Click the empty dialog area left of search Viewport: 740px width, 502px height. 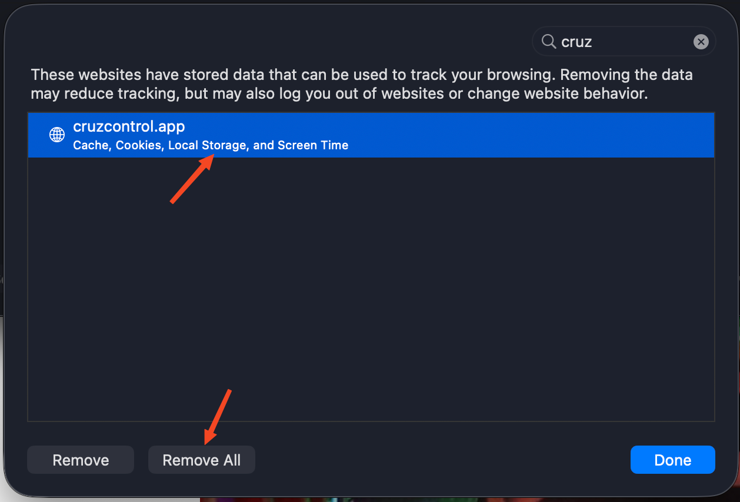point(265,42)
